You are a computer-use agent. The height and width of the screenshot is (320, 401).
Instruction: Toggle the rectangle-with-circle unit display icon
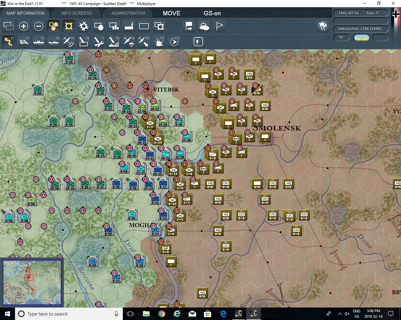[x=99, y=26]
